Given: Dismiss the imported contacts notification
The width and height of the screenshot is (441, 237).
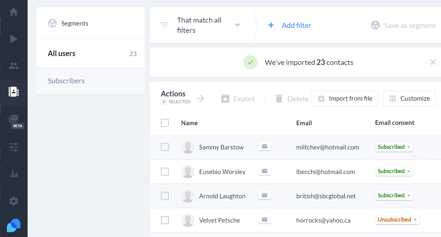Looking at the screenshot, I should point(433,62).
